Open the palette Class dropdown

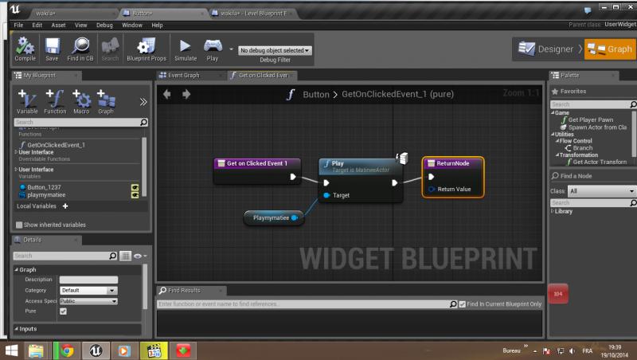602,191
